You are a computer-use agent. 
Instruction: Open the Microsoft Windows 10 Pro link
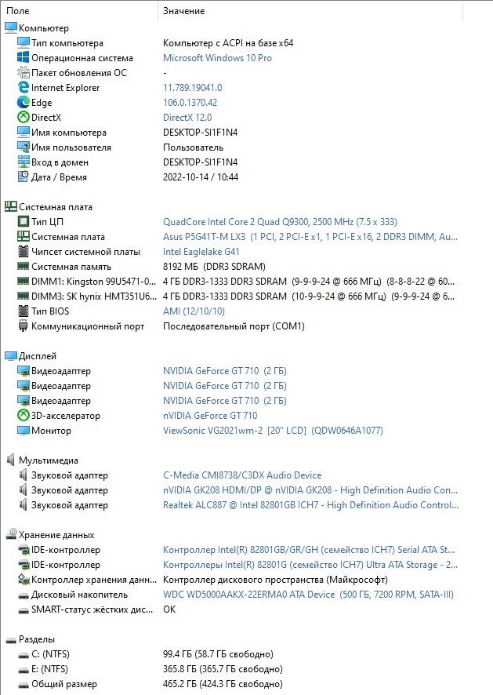tap(217, 58)
